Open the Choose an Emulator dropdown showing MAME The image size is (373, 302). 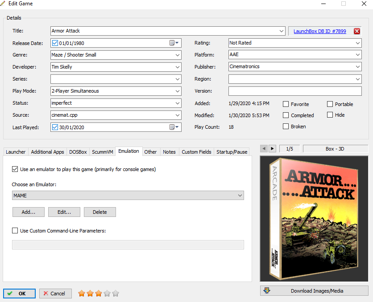[128, 196]
